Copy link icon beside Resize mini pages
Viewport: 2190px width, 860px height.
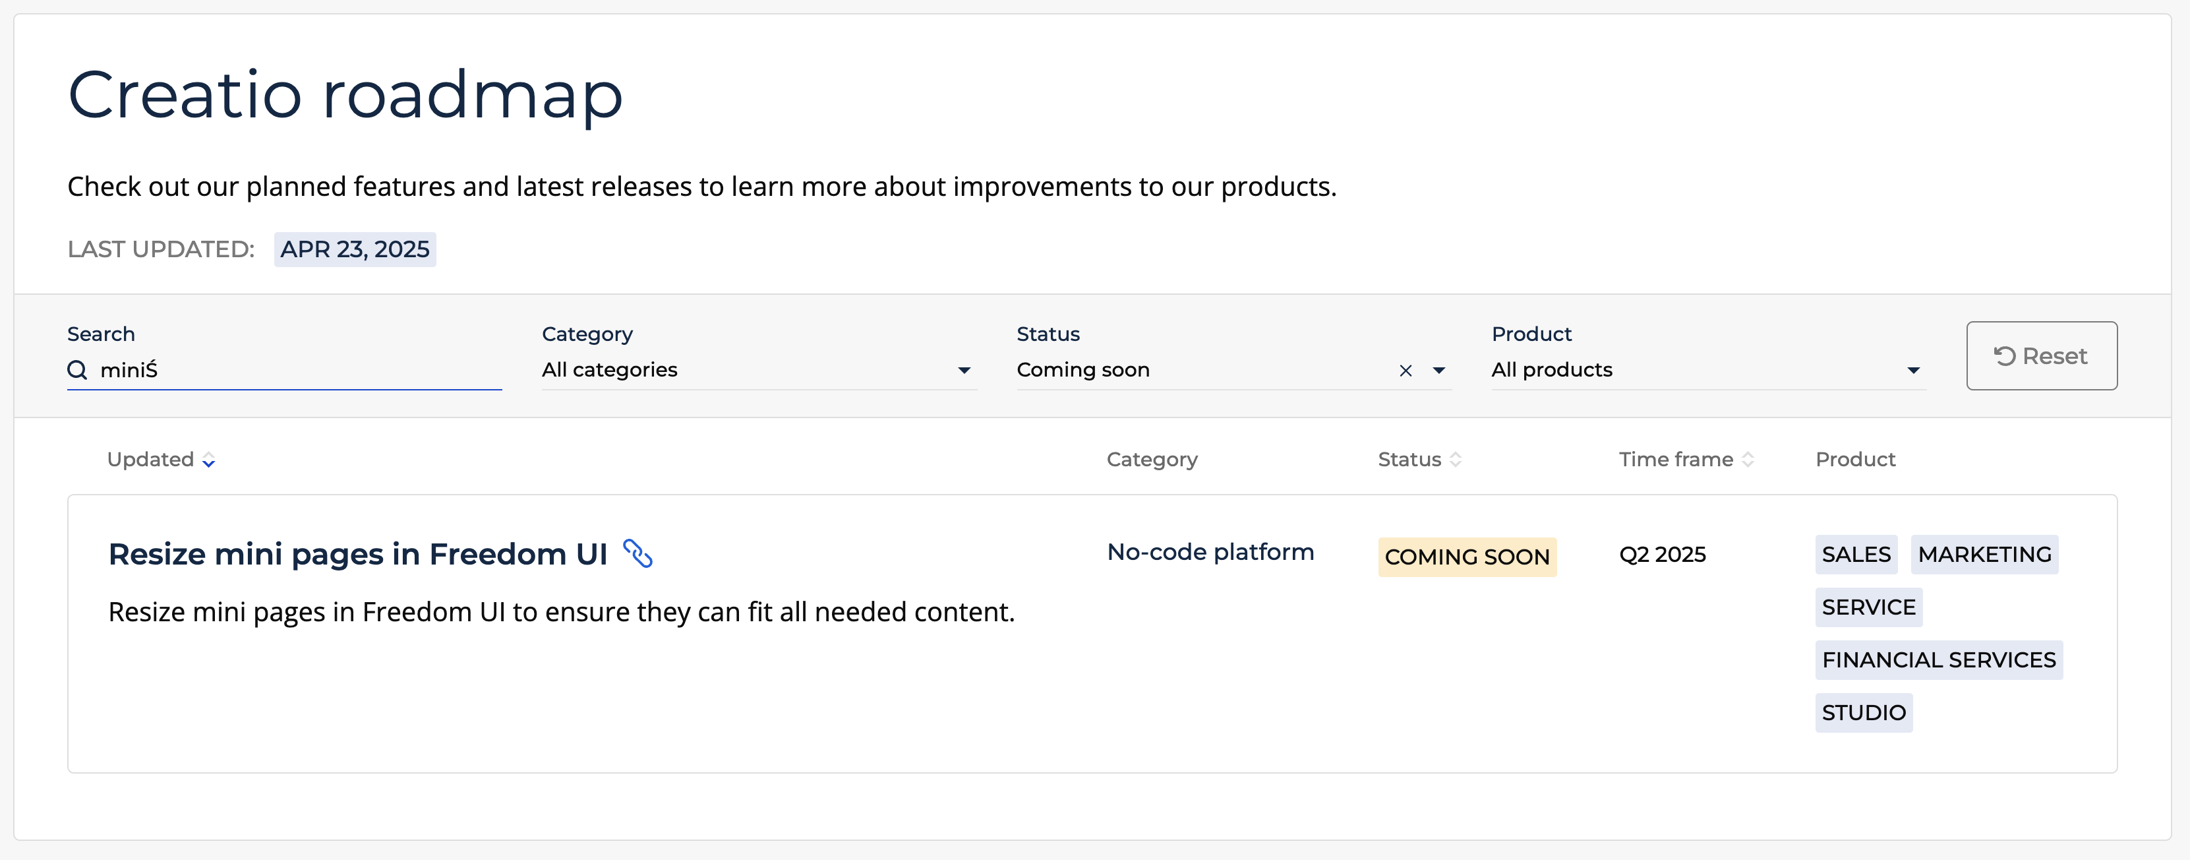tap(637, 554)
